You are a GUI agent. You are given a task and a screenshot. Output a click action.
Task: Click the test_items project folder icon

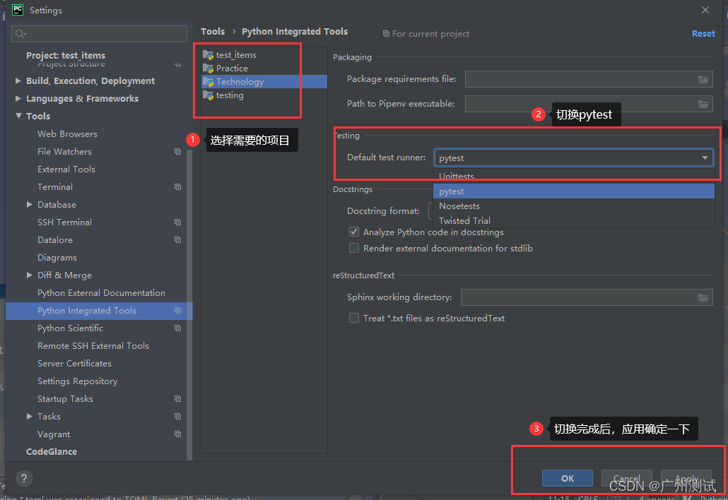tap(208, 55)
